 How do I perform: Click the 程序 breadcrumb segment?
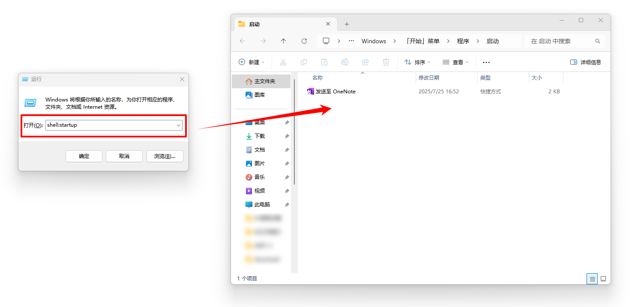pyautogui.click(x=463, y=41)
